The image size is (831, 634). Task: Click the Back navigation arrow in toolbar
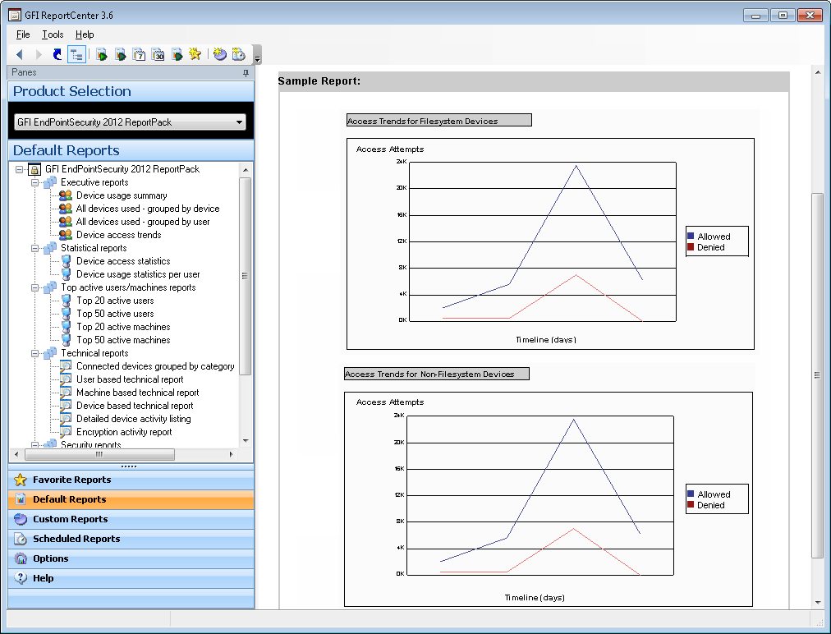click(x=19, y=54)
